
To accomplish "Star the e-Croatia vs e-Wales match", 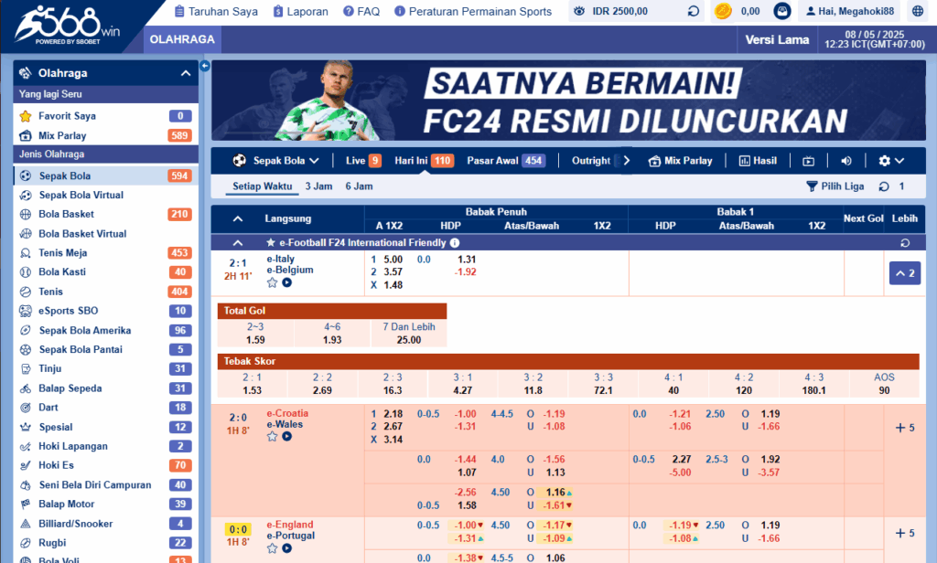I will [272, 437].
